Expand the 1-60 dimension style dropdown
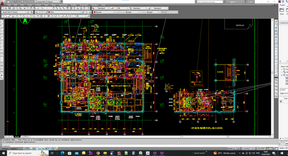This screenshot has height=156, width=288. pyautogui.click(x=128, y=8)
